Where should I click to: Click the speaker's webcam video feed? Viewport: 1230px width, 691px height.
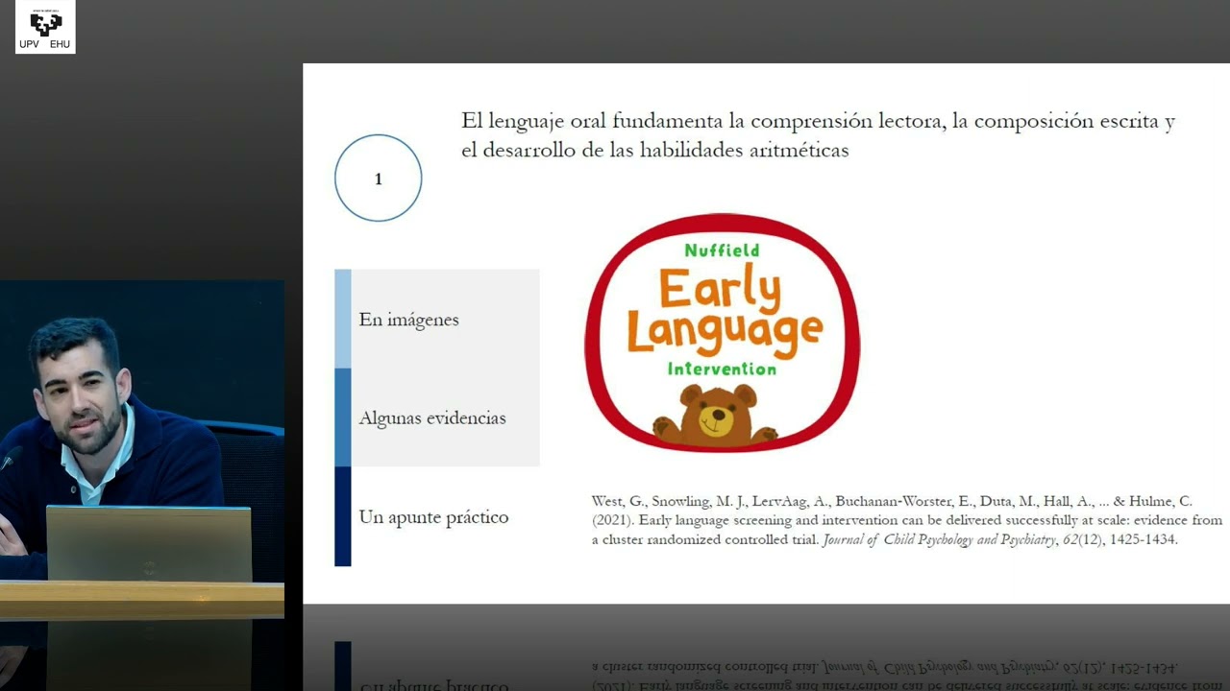pos(142,449)
